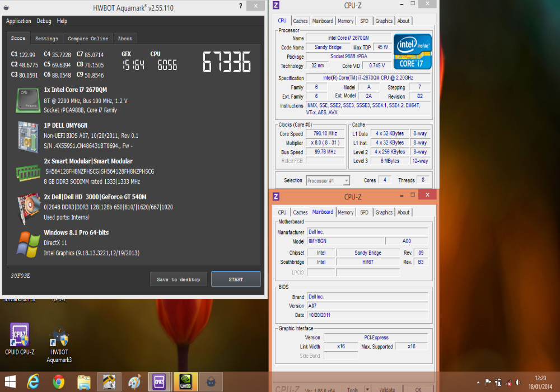Click the 30F03E code in Aquamark
The image size is (560, 392).
tap(20, 276)
